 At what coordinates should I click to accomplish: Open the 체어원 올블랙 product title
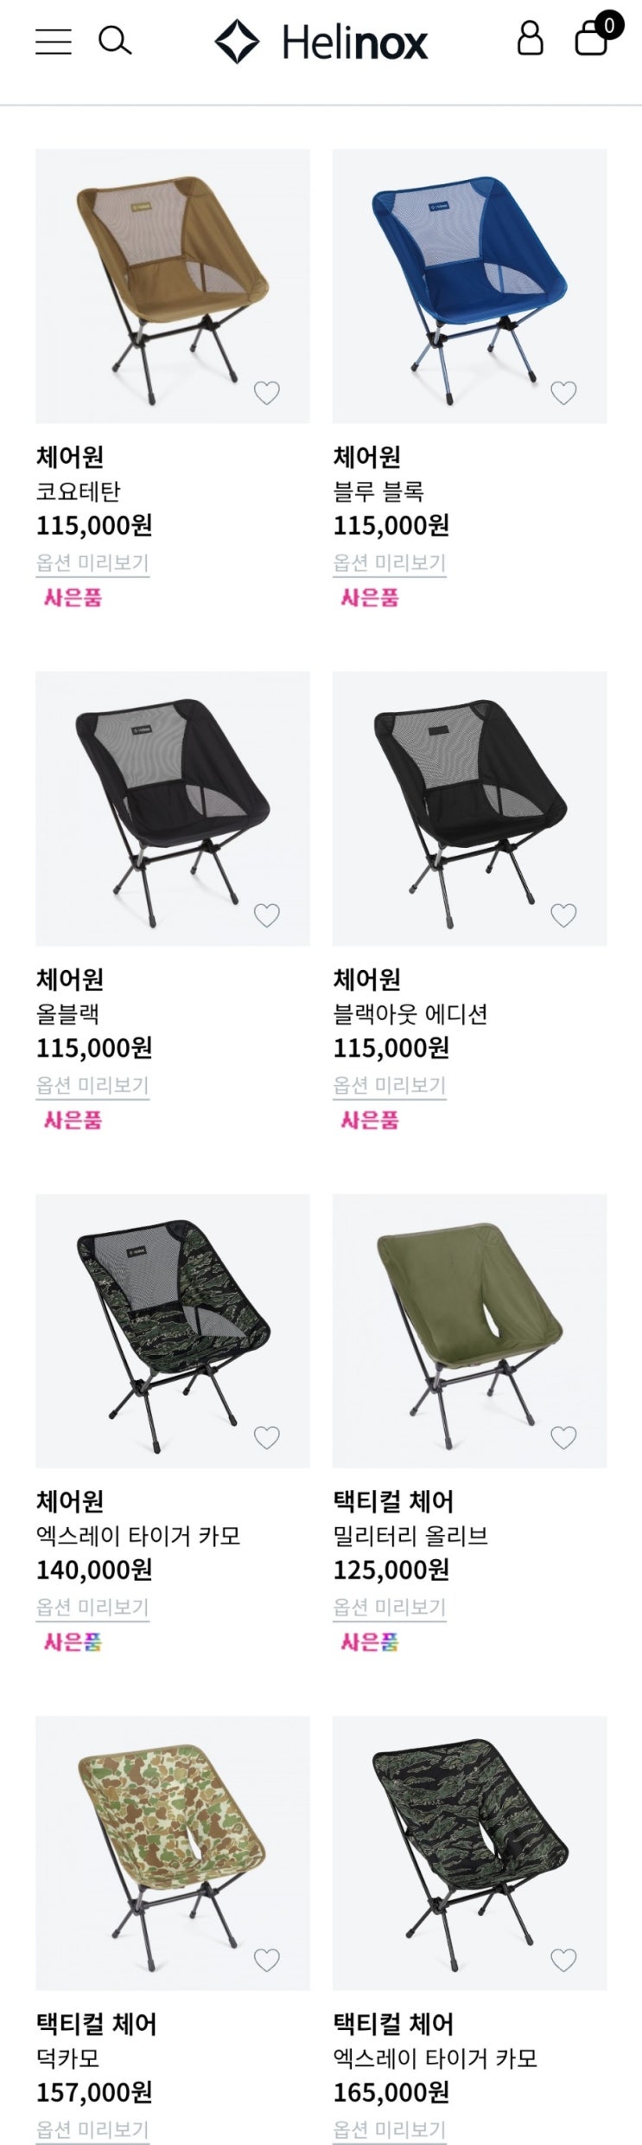pyautogui.click(x=69, y=979)
